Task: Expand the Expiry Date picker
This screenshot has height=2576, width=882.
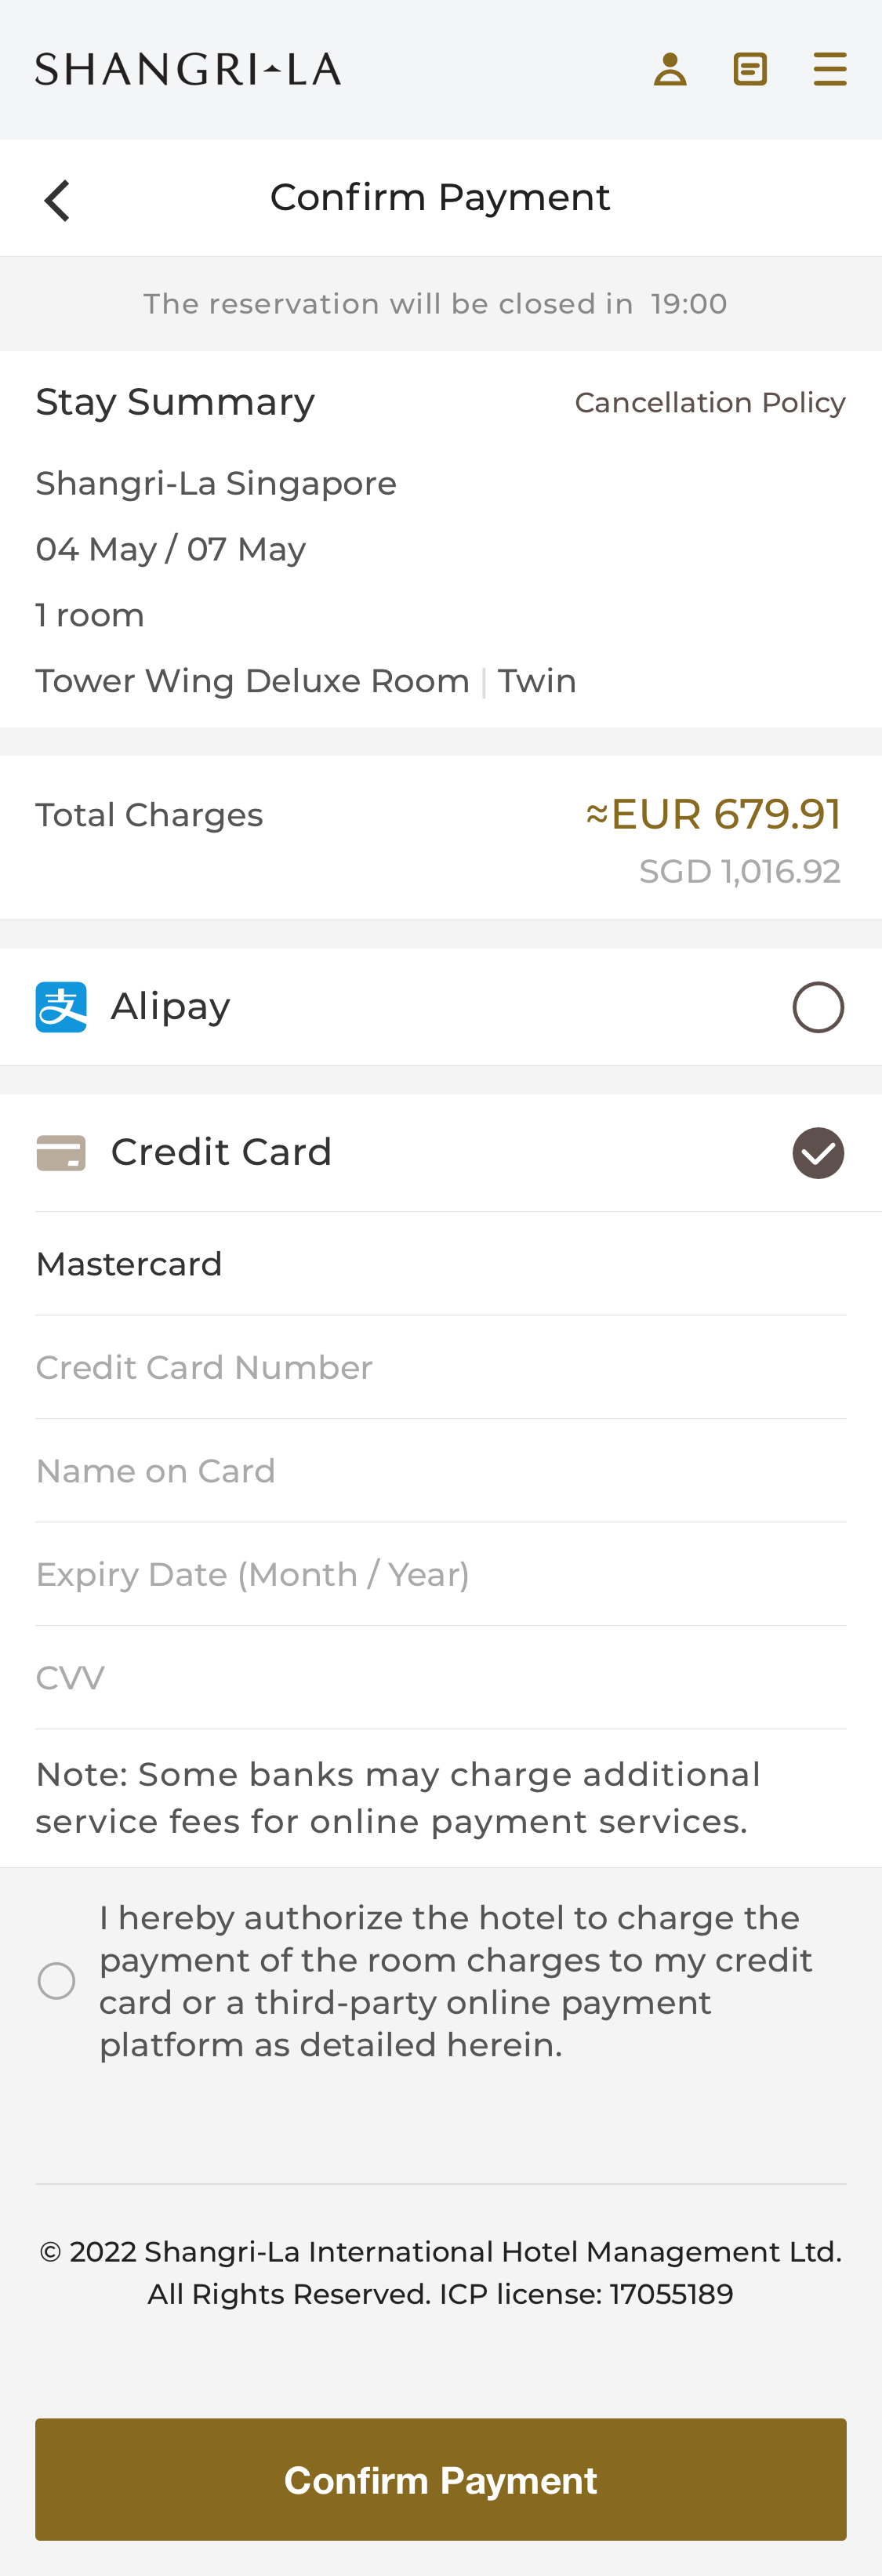Action: pyautogui.click(x=440, y=1574)
